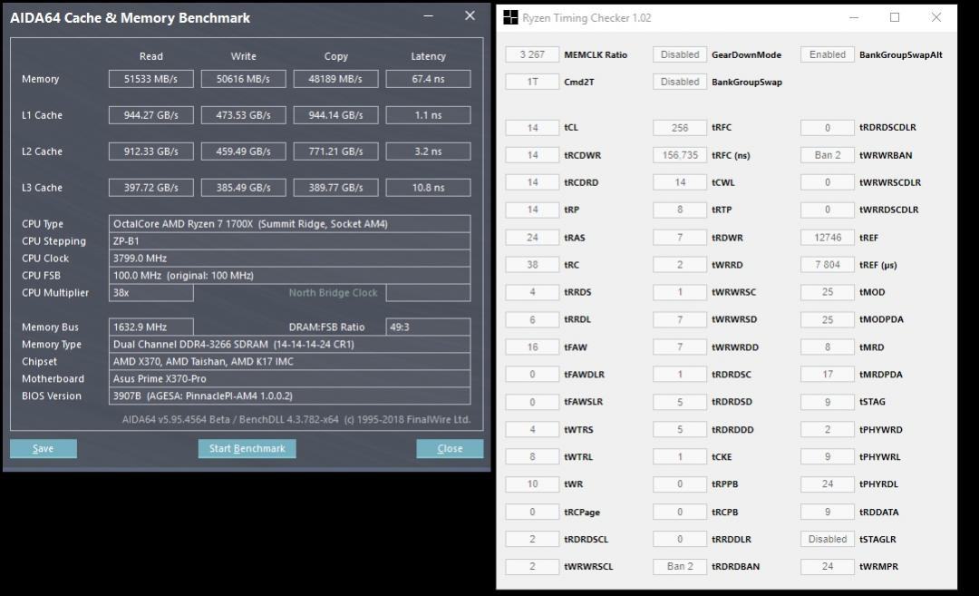979x596 pixels.
Task: Click the tSTAGLR Disabled field
Action: click(x=828, y=539)
